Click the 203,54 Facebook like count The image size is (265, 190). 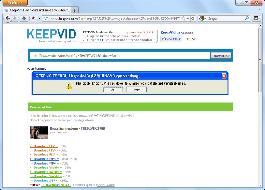tap(191, 39)
